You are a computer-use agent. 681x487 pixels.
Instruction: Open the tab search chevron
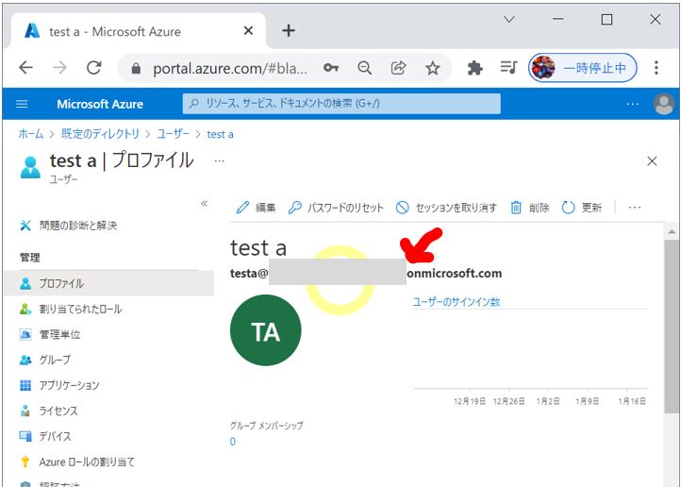(x=509, y=19)
